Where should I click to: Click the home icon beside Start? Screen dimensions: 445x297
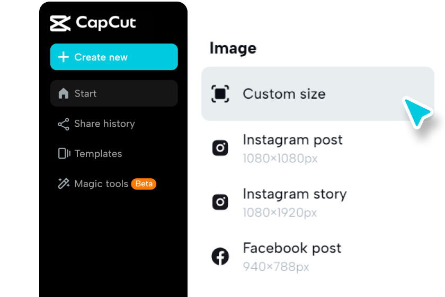click(64, 94)
